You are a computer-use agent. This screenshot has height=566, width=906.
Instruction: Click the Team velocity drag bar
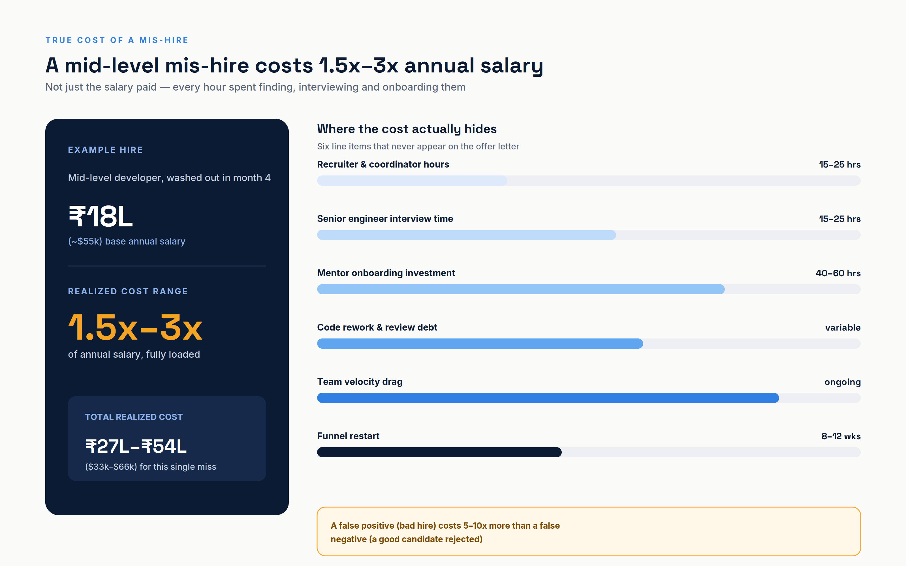589,398
